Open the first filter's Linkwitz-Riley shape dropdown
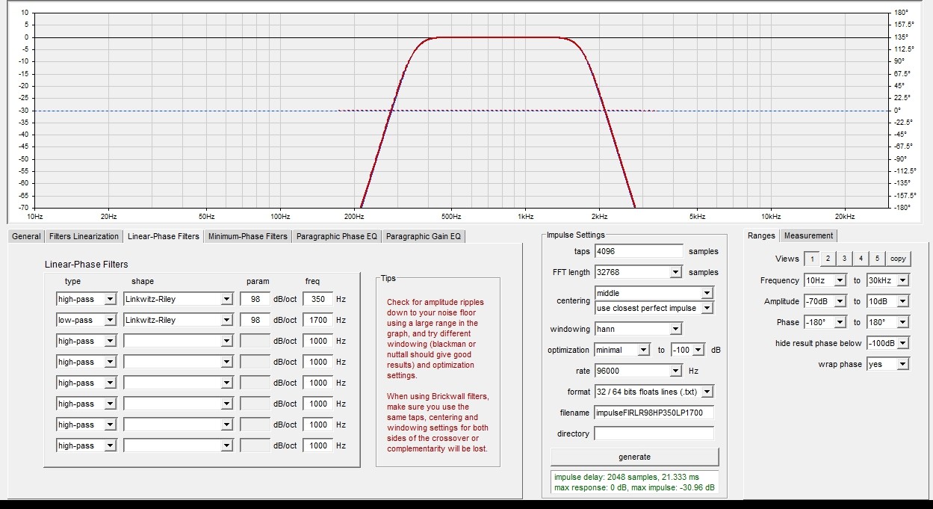Viewport: 933px width, 509px height. pos(179,299)
